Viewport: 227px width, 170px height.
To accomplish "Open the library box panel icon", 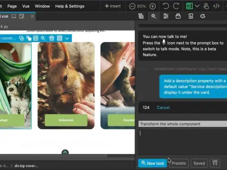I will pos(178,16).
